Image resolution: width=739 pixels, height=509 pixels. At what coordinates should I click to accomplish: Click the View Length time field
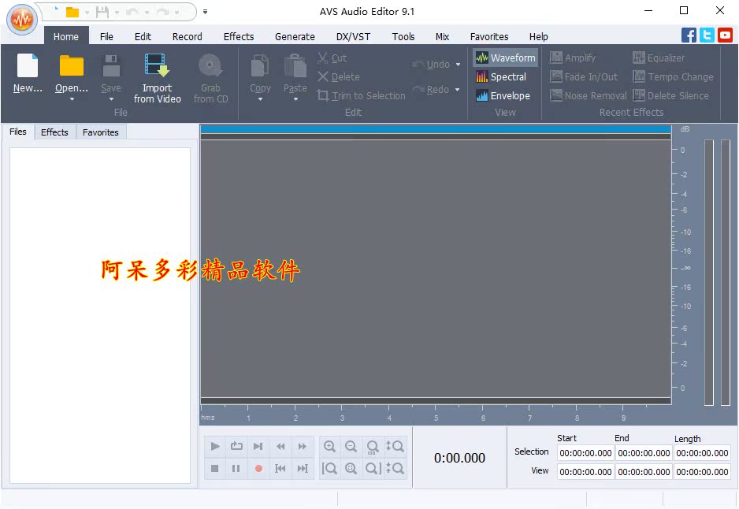702,472
